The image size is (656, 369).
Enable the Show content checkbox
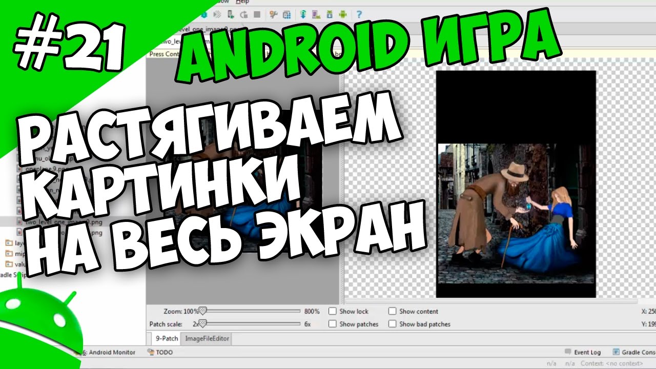click(x=393, y=311)
